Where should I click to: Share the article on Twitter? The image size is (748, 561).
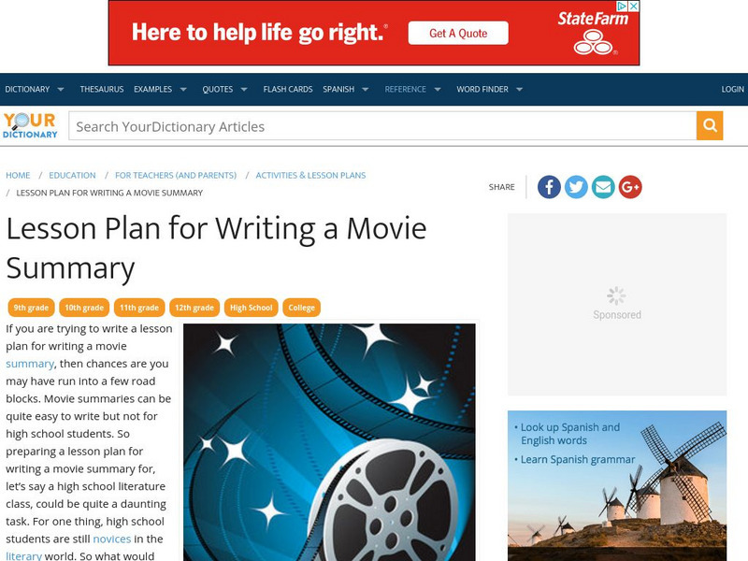576,187
